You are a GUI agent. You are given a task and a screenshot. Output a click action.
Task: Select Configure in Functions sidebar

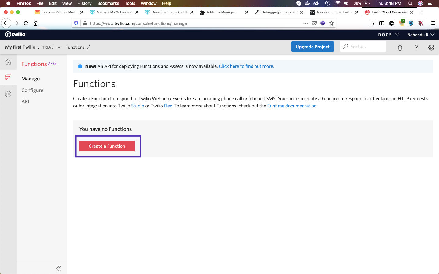[x=32, y=90]
